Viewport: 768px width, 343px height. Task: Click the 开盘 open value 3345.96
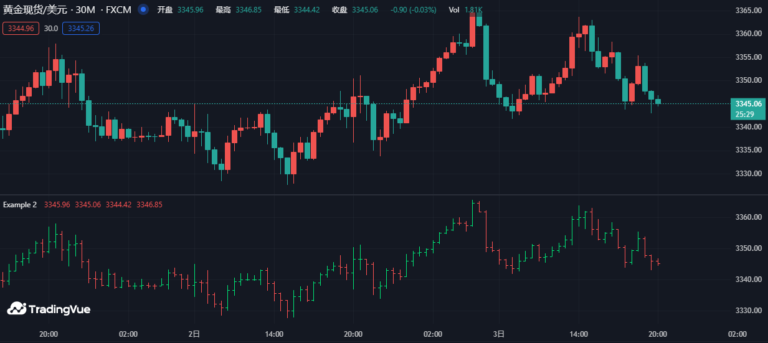click(190, 10)
